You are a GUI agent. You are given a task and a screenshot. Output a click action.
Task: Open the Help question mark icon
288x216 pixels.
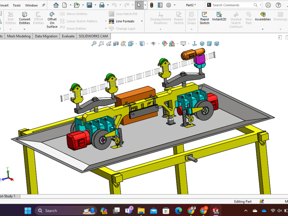tap(278, 5)
